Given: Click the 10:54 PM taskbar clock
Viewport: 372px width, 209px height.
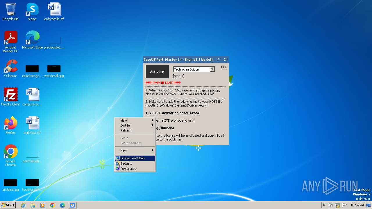Looking at the screenshot, I should click(357, 205).
